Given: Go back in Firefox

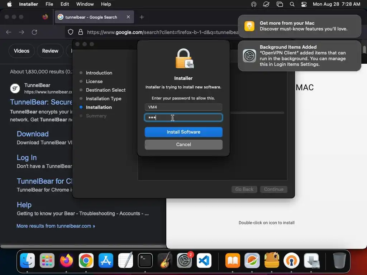Looking at the screenshot, I should pos(9,32).
